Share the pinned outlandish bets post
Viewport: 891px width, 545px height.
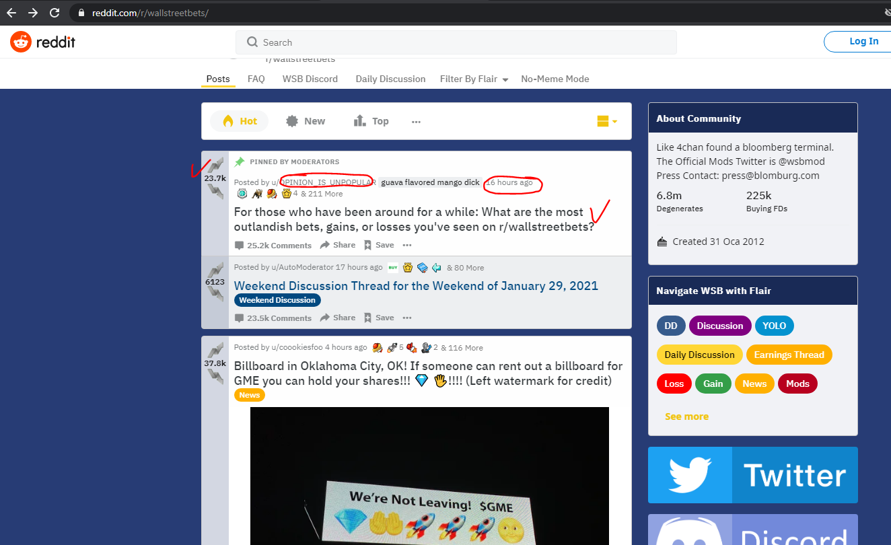(x=338, y=245)
